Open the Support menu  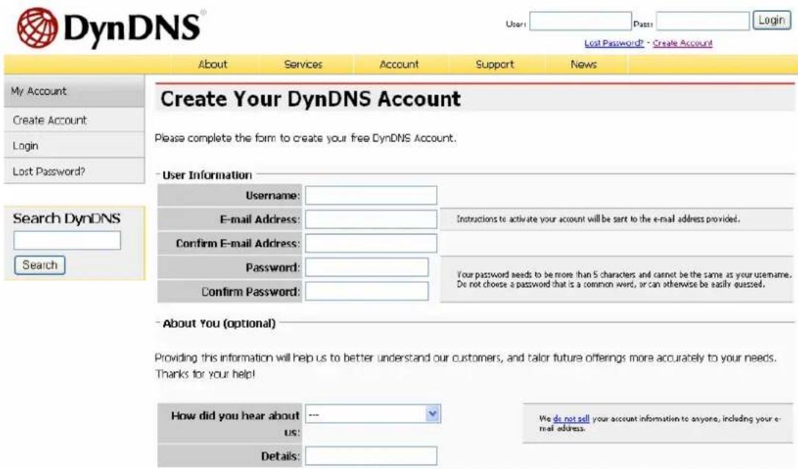pos(494,64)
